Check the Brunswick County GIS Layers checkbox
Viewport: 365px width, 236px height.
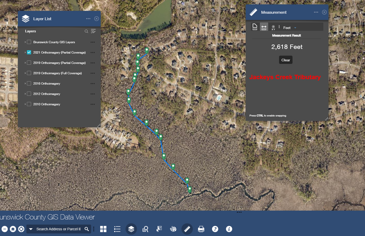29,42
